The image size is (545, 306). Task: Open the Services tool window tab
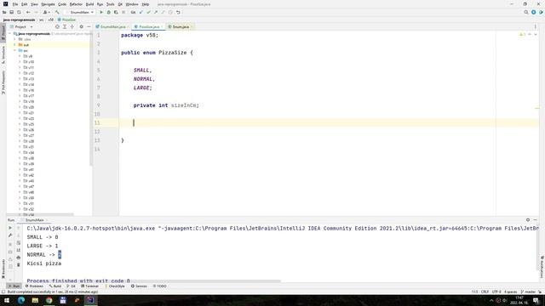[x=139, y=286]
